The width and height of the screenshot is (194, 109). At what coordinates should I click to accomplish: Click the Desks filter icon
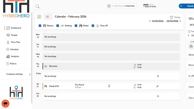81,25
